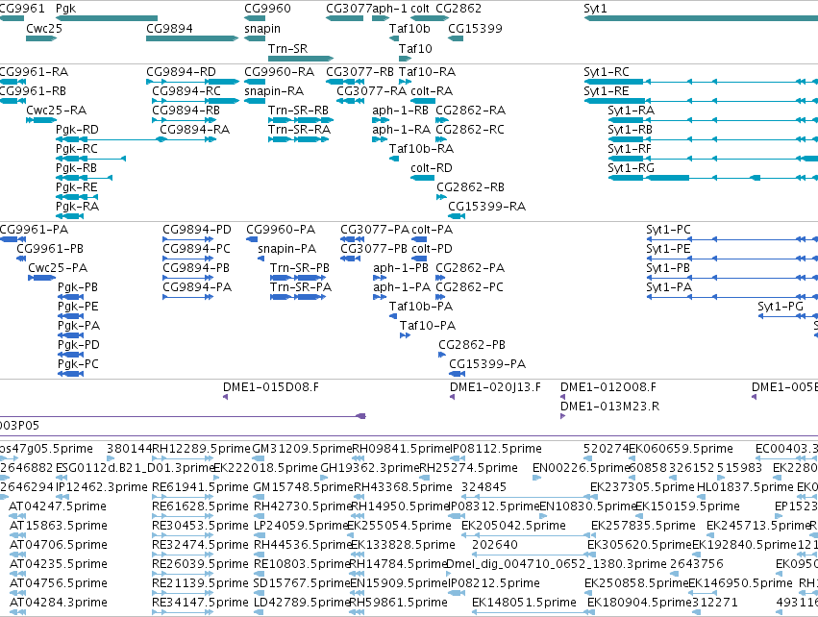Click transcript Pgk-RE label
Viewport: 818px width, 617px height.
click(77, 187)
